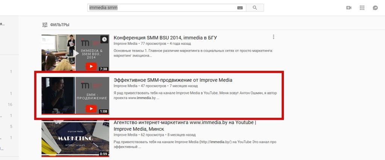Open the create video camera icon

point(349,8)
